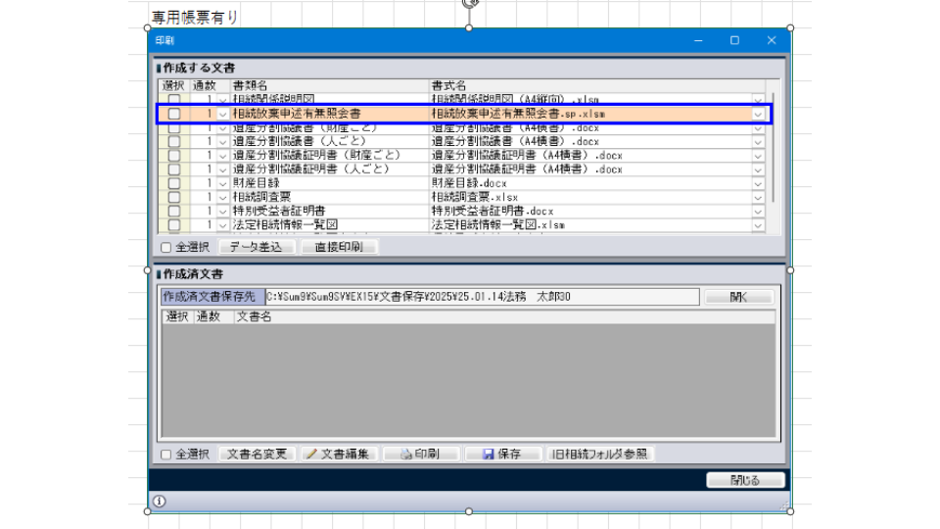940x529 pixels.
Task: Click the 書類名 column header
Action: 329,86
